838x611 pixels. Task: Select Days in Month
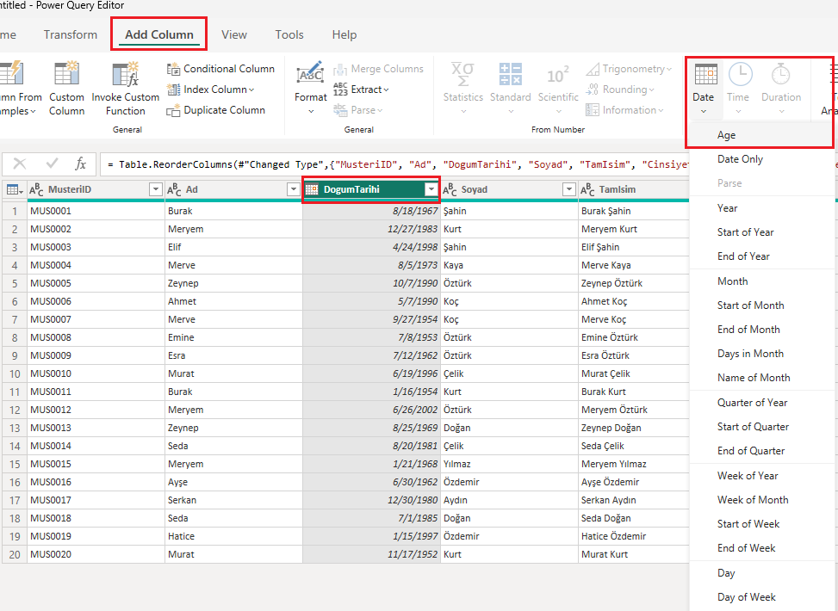(x=761, y=354)
